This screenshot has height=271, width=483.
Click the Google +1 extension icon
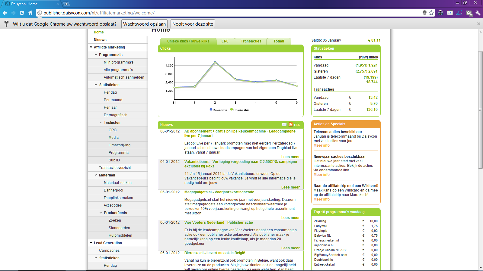click(450, 13)
